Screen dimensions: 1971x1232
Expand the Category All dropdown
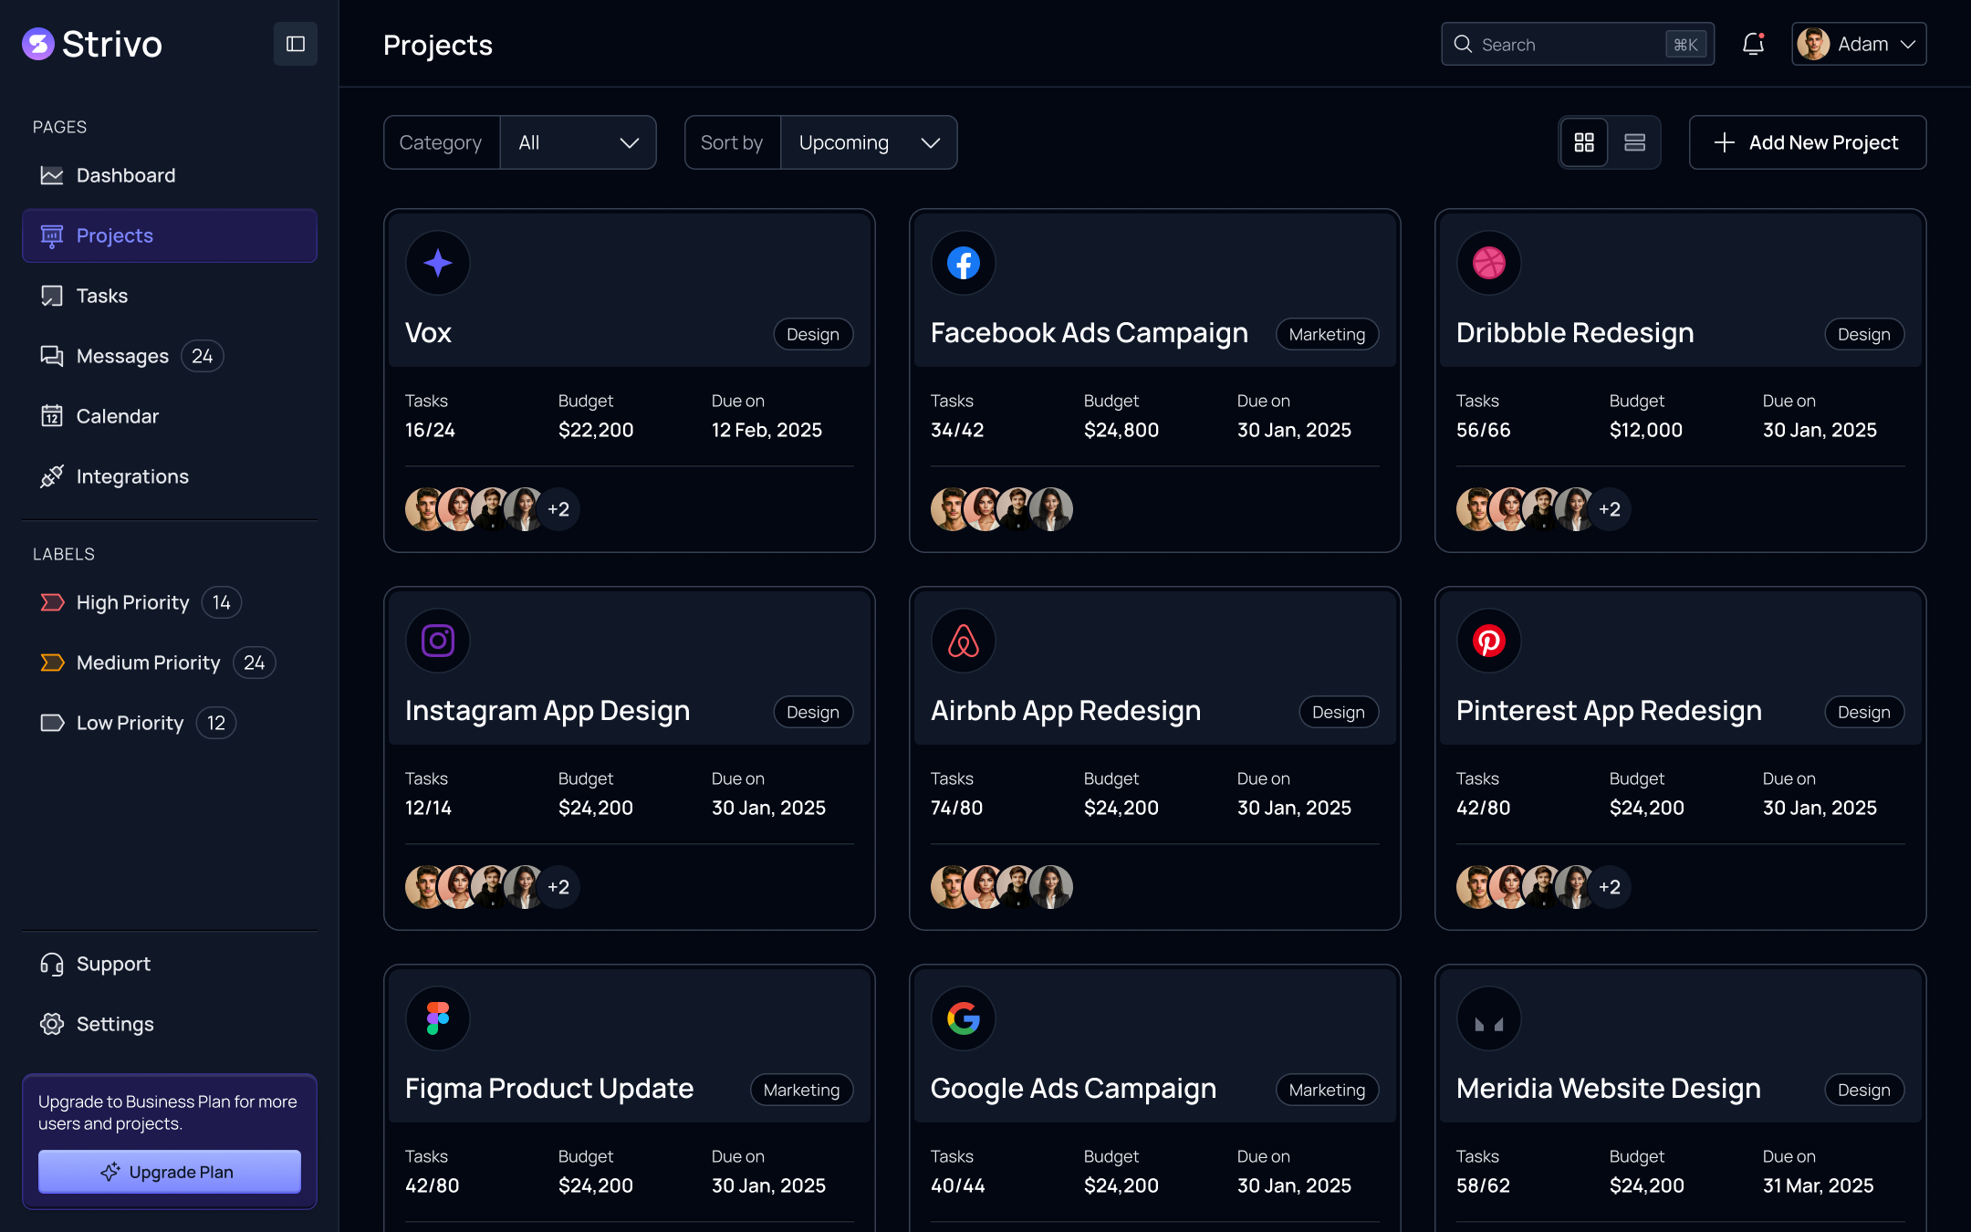point(578,142)
